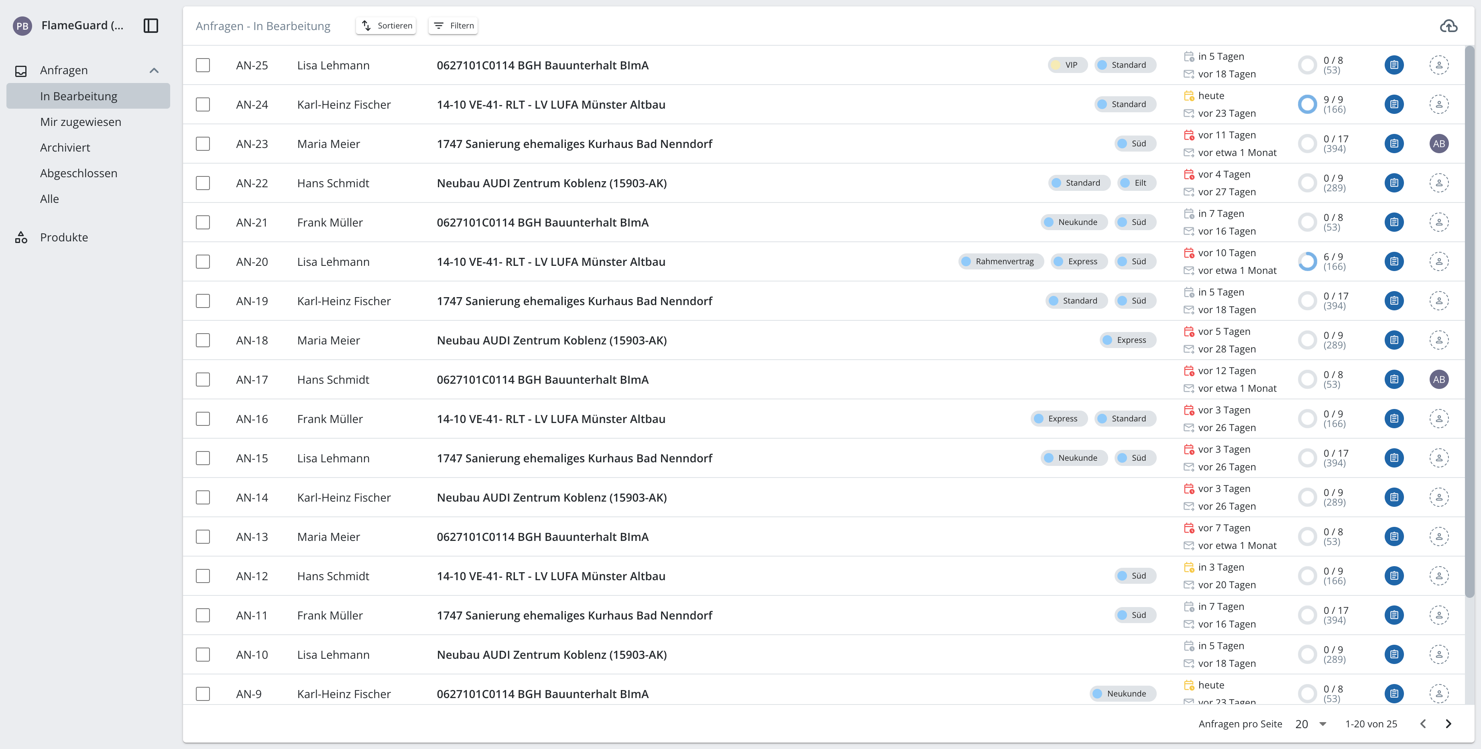Click the AB assignee avatar on AN-17

(x=1438, y=380)
